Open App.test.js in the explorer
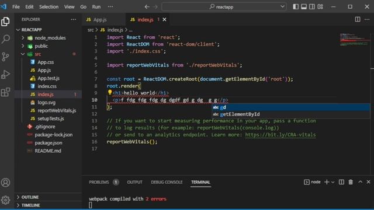The height and width of the screenshot is (210, 374). (49, 78)
